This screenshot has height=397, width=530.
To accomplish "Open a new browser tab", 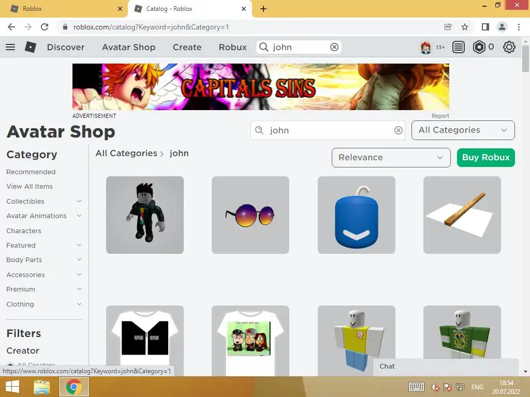I will pyautogui.click(x=263, y=9).
